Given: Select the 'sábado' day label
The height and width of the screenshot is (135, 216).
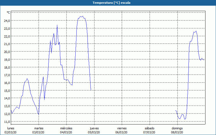Looking at the screenshot, I should (150, 128).
